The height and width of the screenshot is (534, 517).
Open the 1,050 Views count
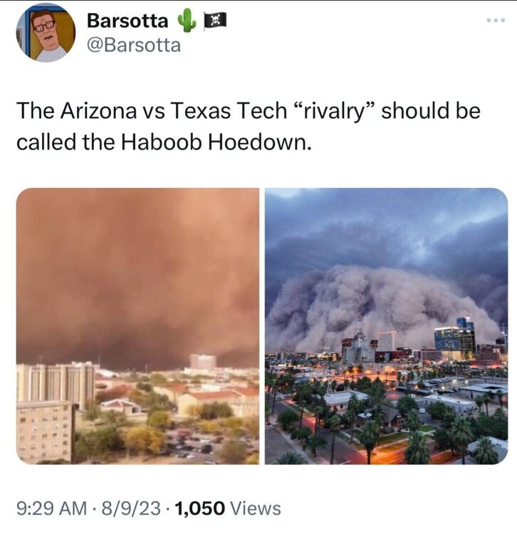[227, 508]
